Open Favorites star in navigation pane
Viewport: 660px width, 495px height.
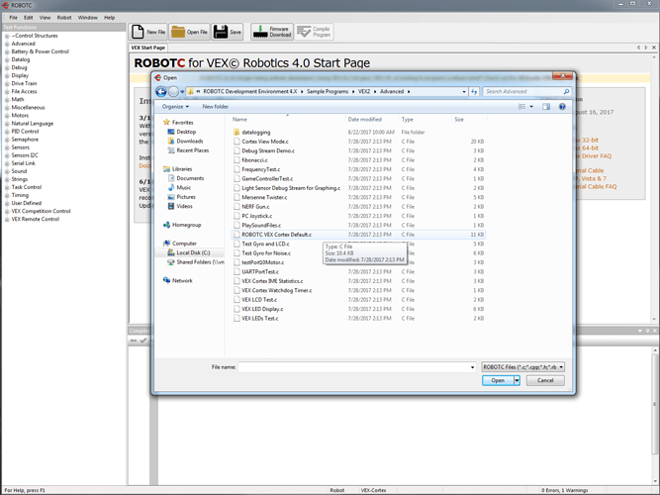(166, 122)
